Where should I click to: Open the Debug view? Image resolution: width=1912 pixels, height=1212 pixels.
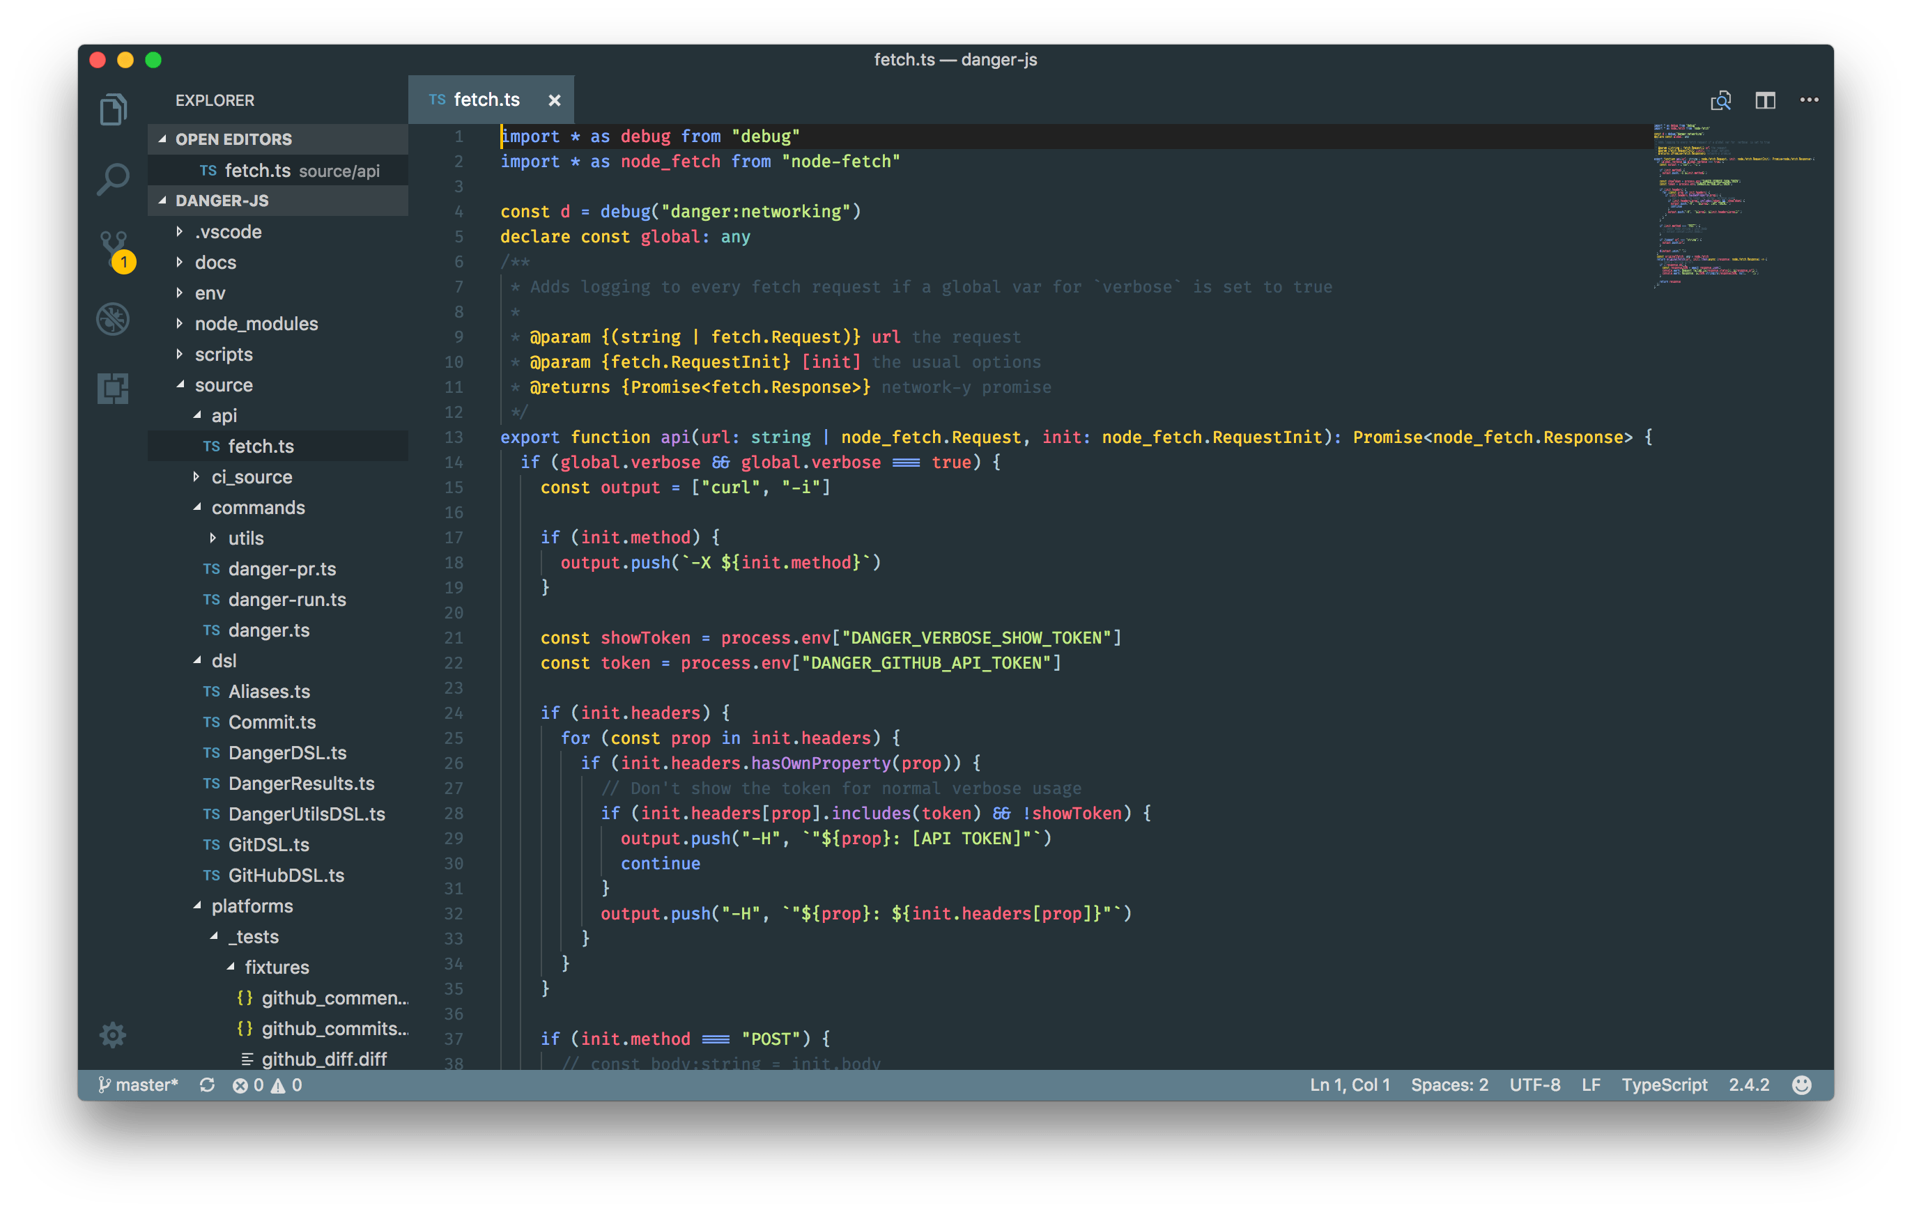pos(113,318)
